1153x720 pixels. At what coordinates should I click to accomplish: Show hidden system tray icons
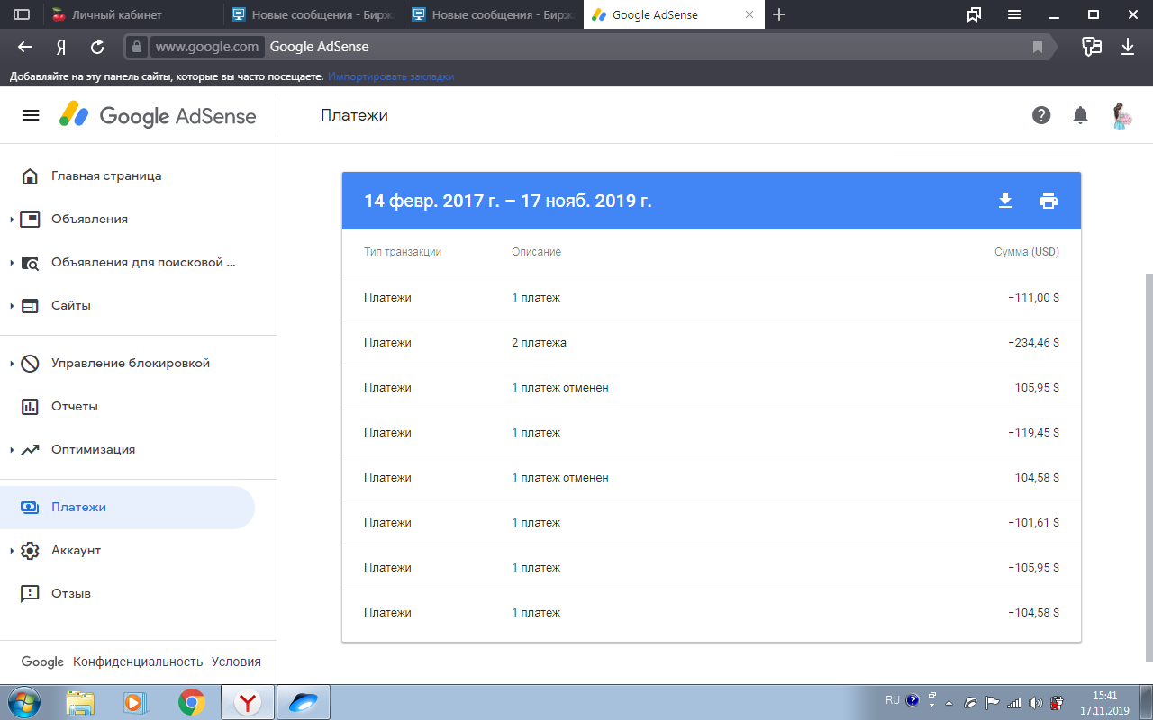(949, 702)
